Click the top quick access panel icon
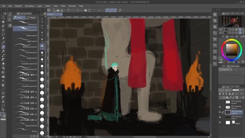The height and width of the screenshot is (138, 245). [x=215, y=15]
